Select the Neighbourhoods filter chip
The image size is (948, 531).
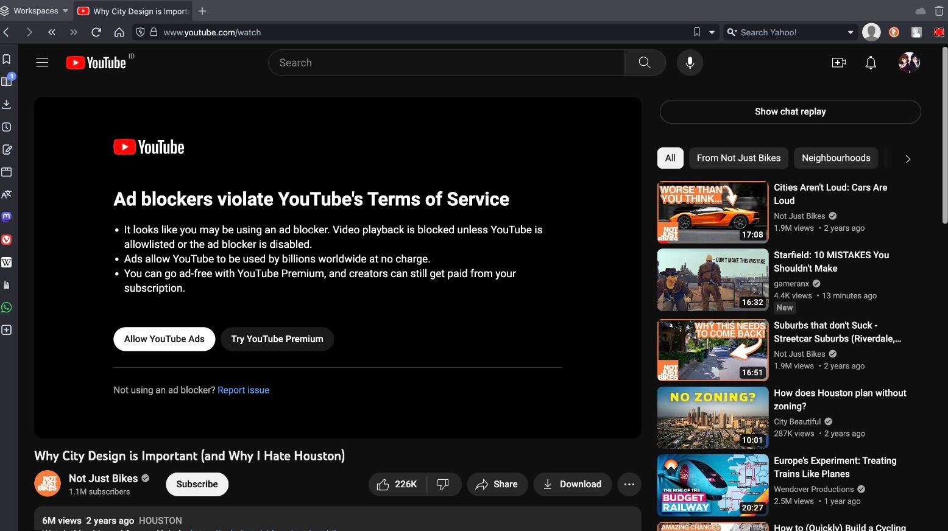pyautogui.click(x=835, y=158)
